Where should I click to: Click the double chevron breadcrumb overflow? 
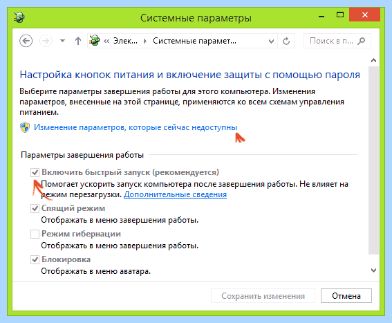(x=106, y=41)
